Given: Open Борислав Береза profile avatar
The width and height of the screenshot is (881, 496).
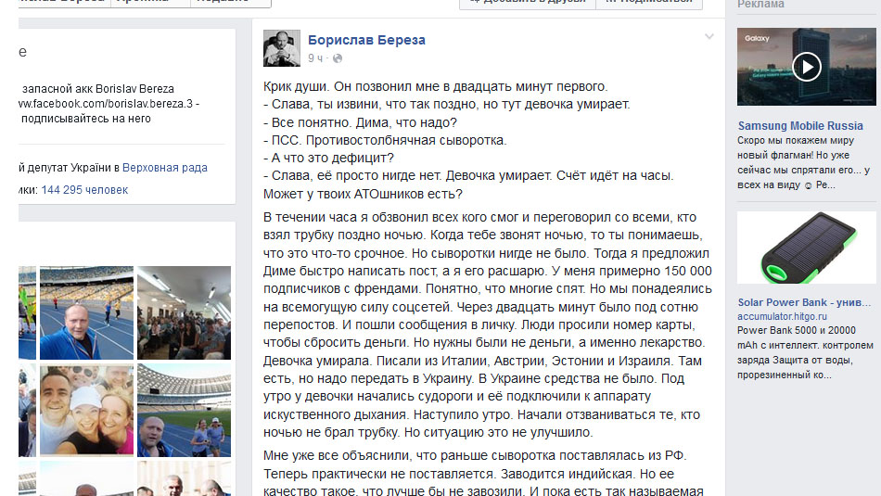Looking at the screenshot, I should tap(282, 48).
